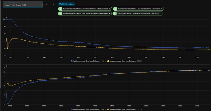
Task: Click humidity drop icon on Ansaugtemperatur Luftfeuchtigkeit chip
Action: pyautogui.click(x=60, y=13)
